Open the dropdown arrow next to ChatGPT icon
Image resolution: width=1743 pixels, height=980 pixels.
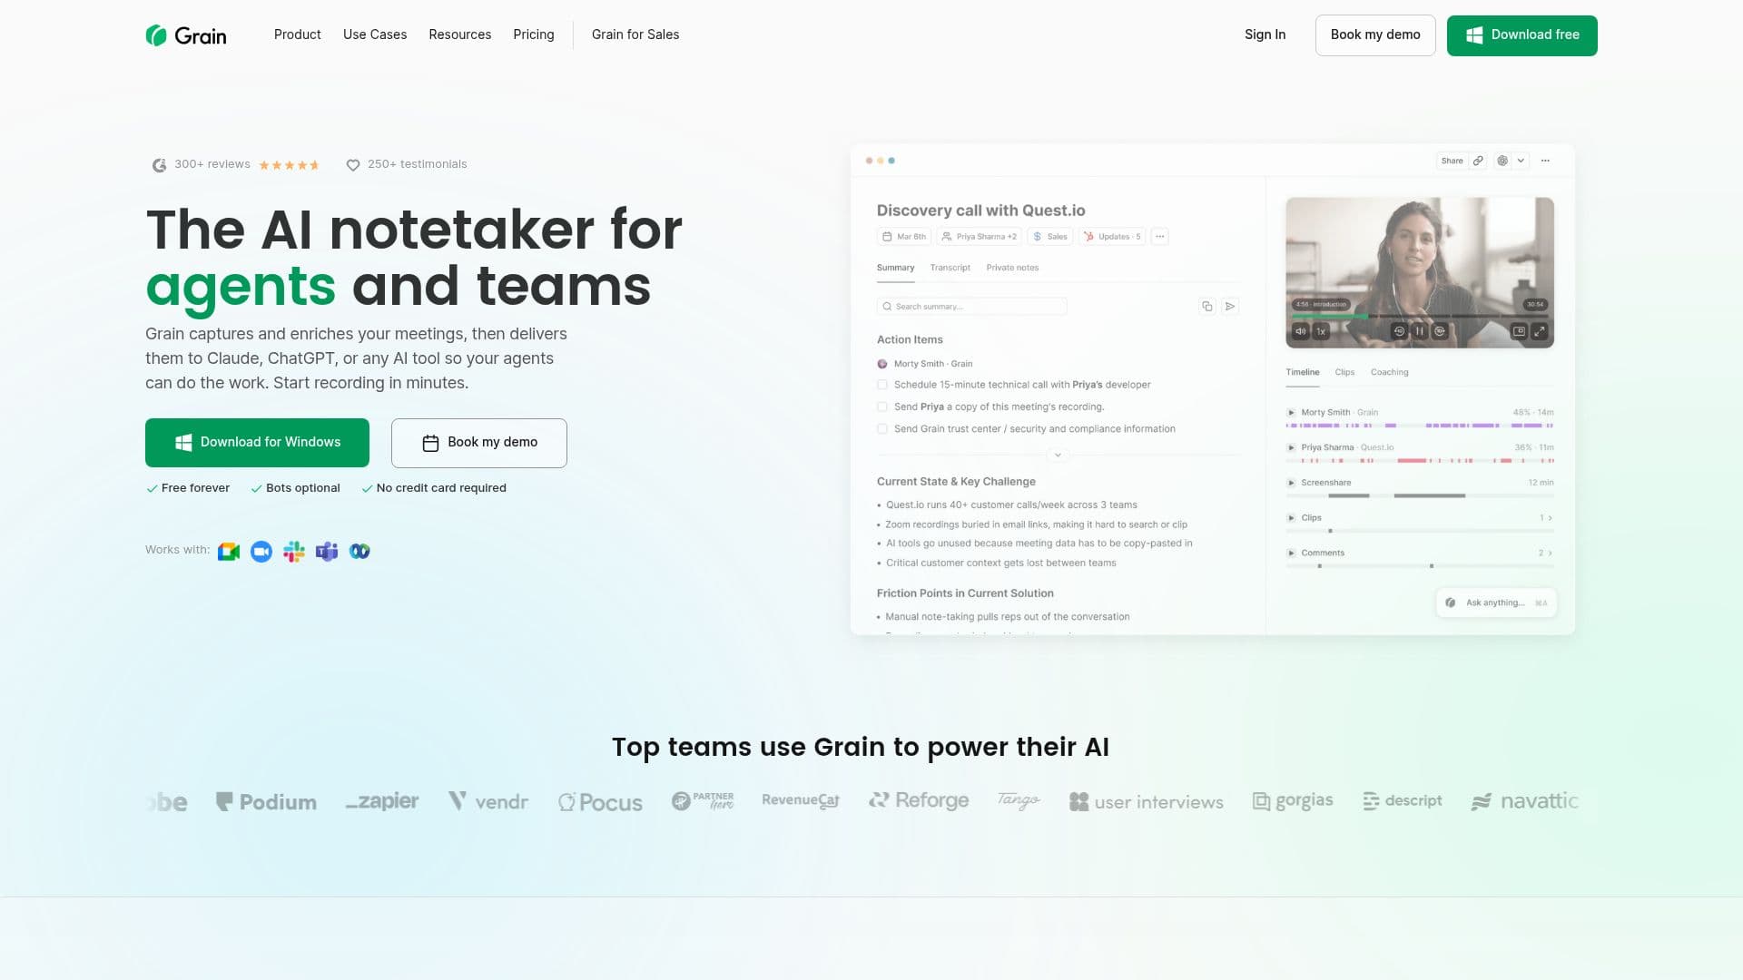pyautogui.click(x=1521, y=161)
